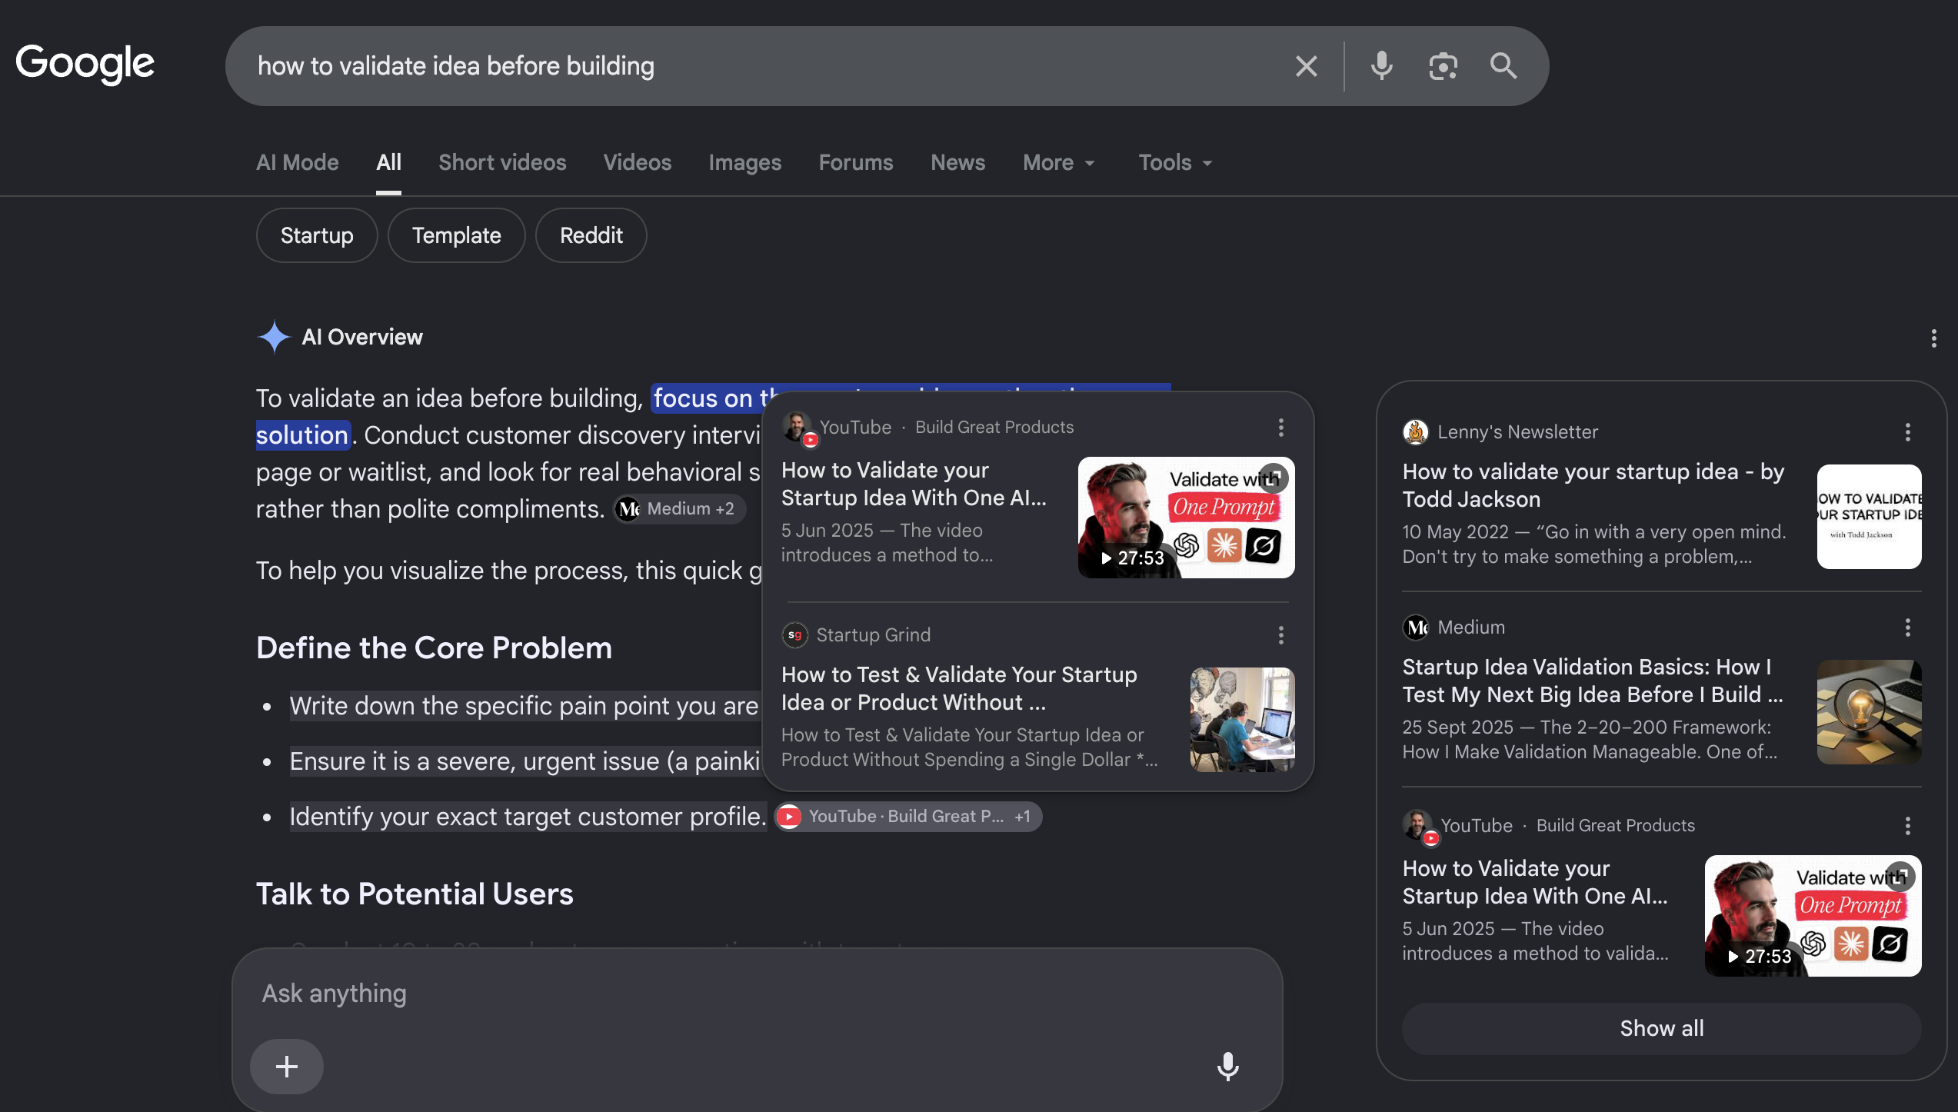Open Google Lens image search icon

1443,66
